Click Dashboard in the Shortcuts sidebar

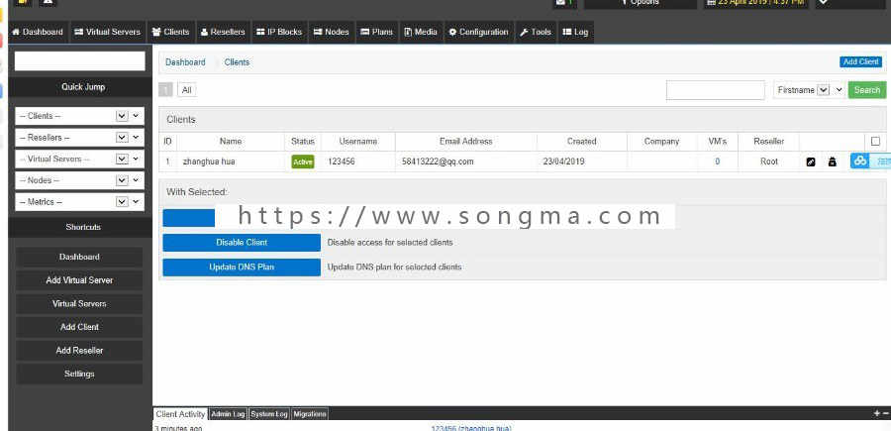click(79, 257)
